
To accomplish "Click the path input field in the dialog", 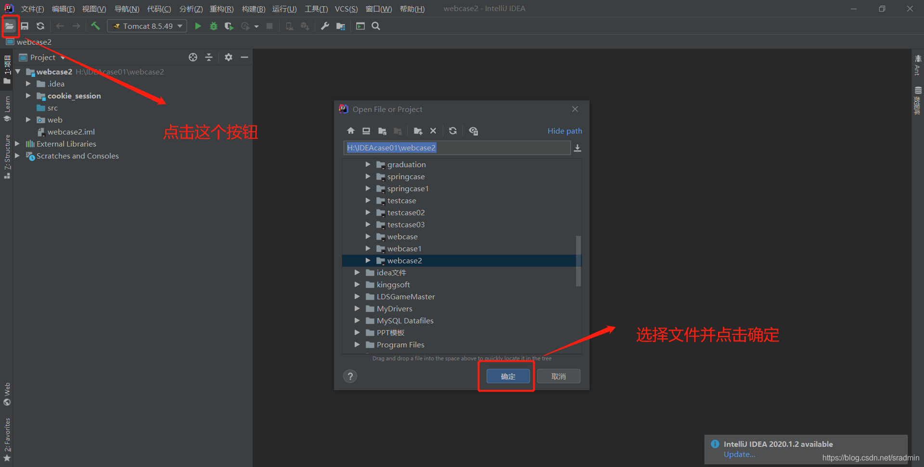I will coord(457,148).
